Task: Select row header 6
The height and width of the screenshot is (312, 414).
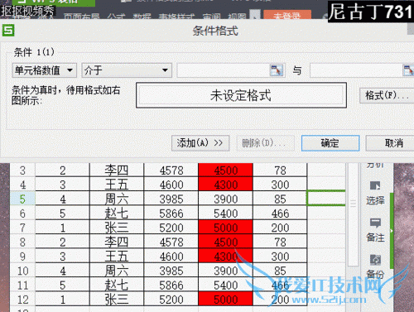Action: pos(22,213)
